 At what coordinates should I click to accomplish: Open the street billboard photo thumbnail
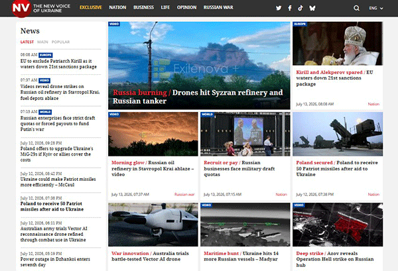click(x=245, y=134)
